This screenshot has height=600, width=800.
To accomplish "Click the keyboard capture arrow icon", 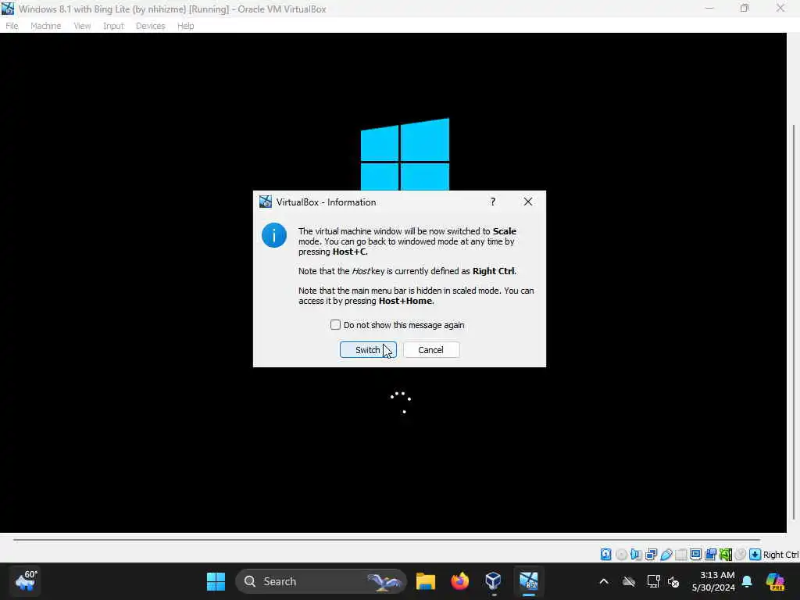I will tap(755, 554).
